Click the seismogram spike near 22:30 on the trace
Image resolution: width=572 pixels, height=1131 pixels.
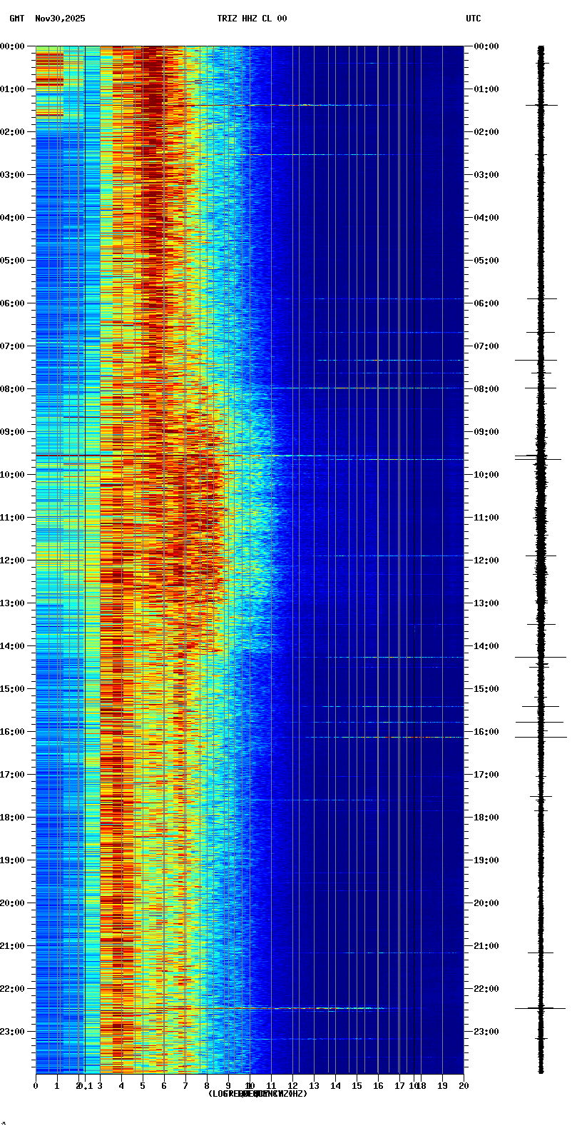540,1007
